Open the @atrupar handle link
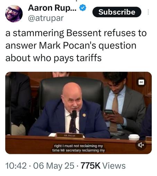The width and height of the screenshot is (157, 176). pyautogui.click(x=46, y=18)
